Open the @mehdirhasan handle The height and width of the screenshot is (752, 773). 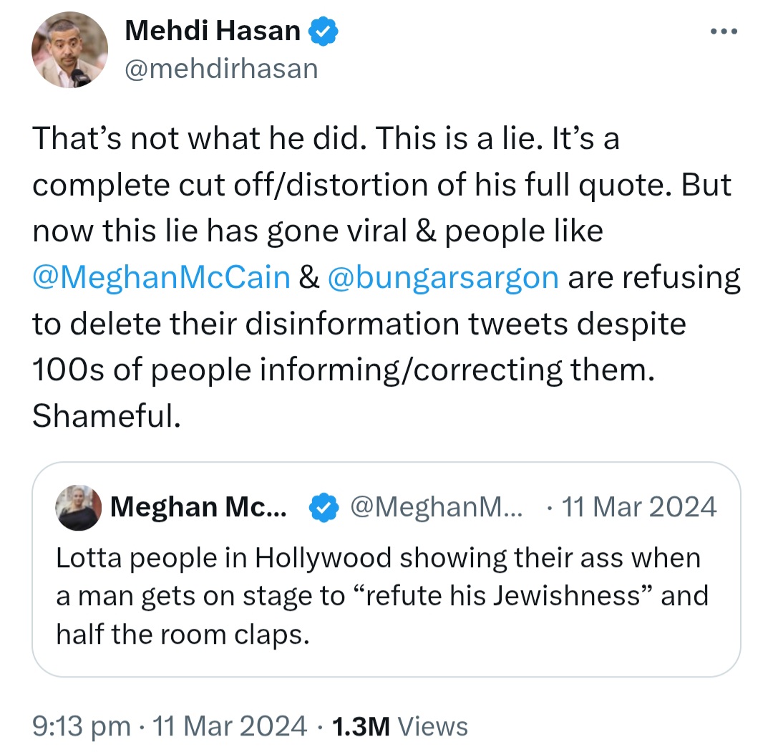(x=221, y=69)
